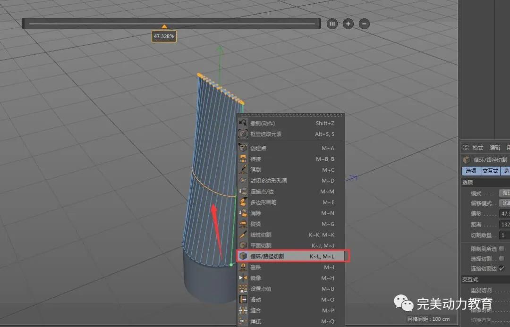Toggle the 选择切割 checkbox
Viewport: 510px width, 327px height.
pyautogui.click(x=501, y=259)
